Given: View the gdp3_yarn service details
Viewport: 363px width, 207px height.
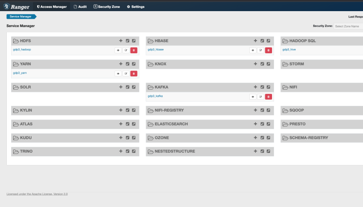Looking at the screenshot, I should 118,74.
